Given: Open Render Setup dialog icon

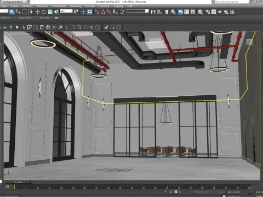Looking at the screenshot, I should point(208,12).
